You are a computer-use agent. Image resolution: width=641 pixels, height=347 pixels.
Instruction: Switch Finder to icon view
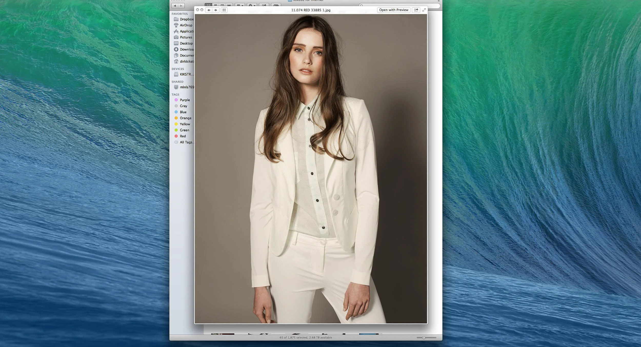(208, 5)
